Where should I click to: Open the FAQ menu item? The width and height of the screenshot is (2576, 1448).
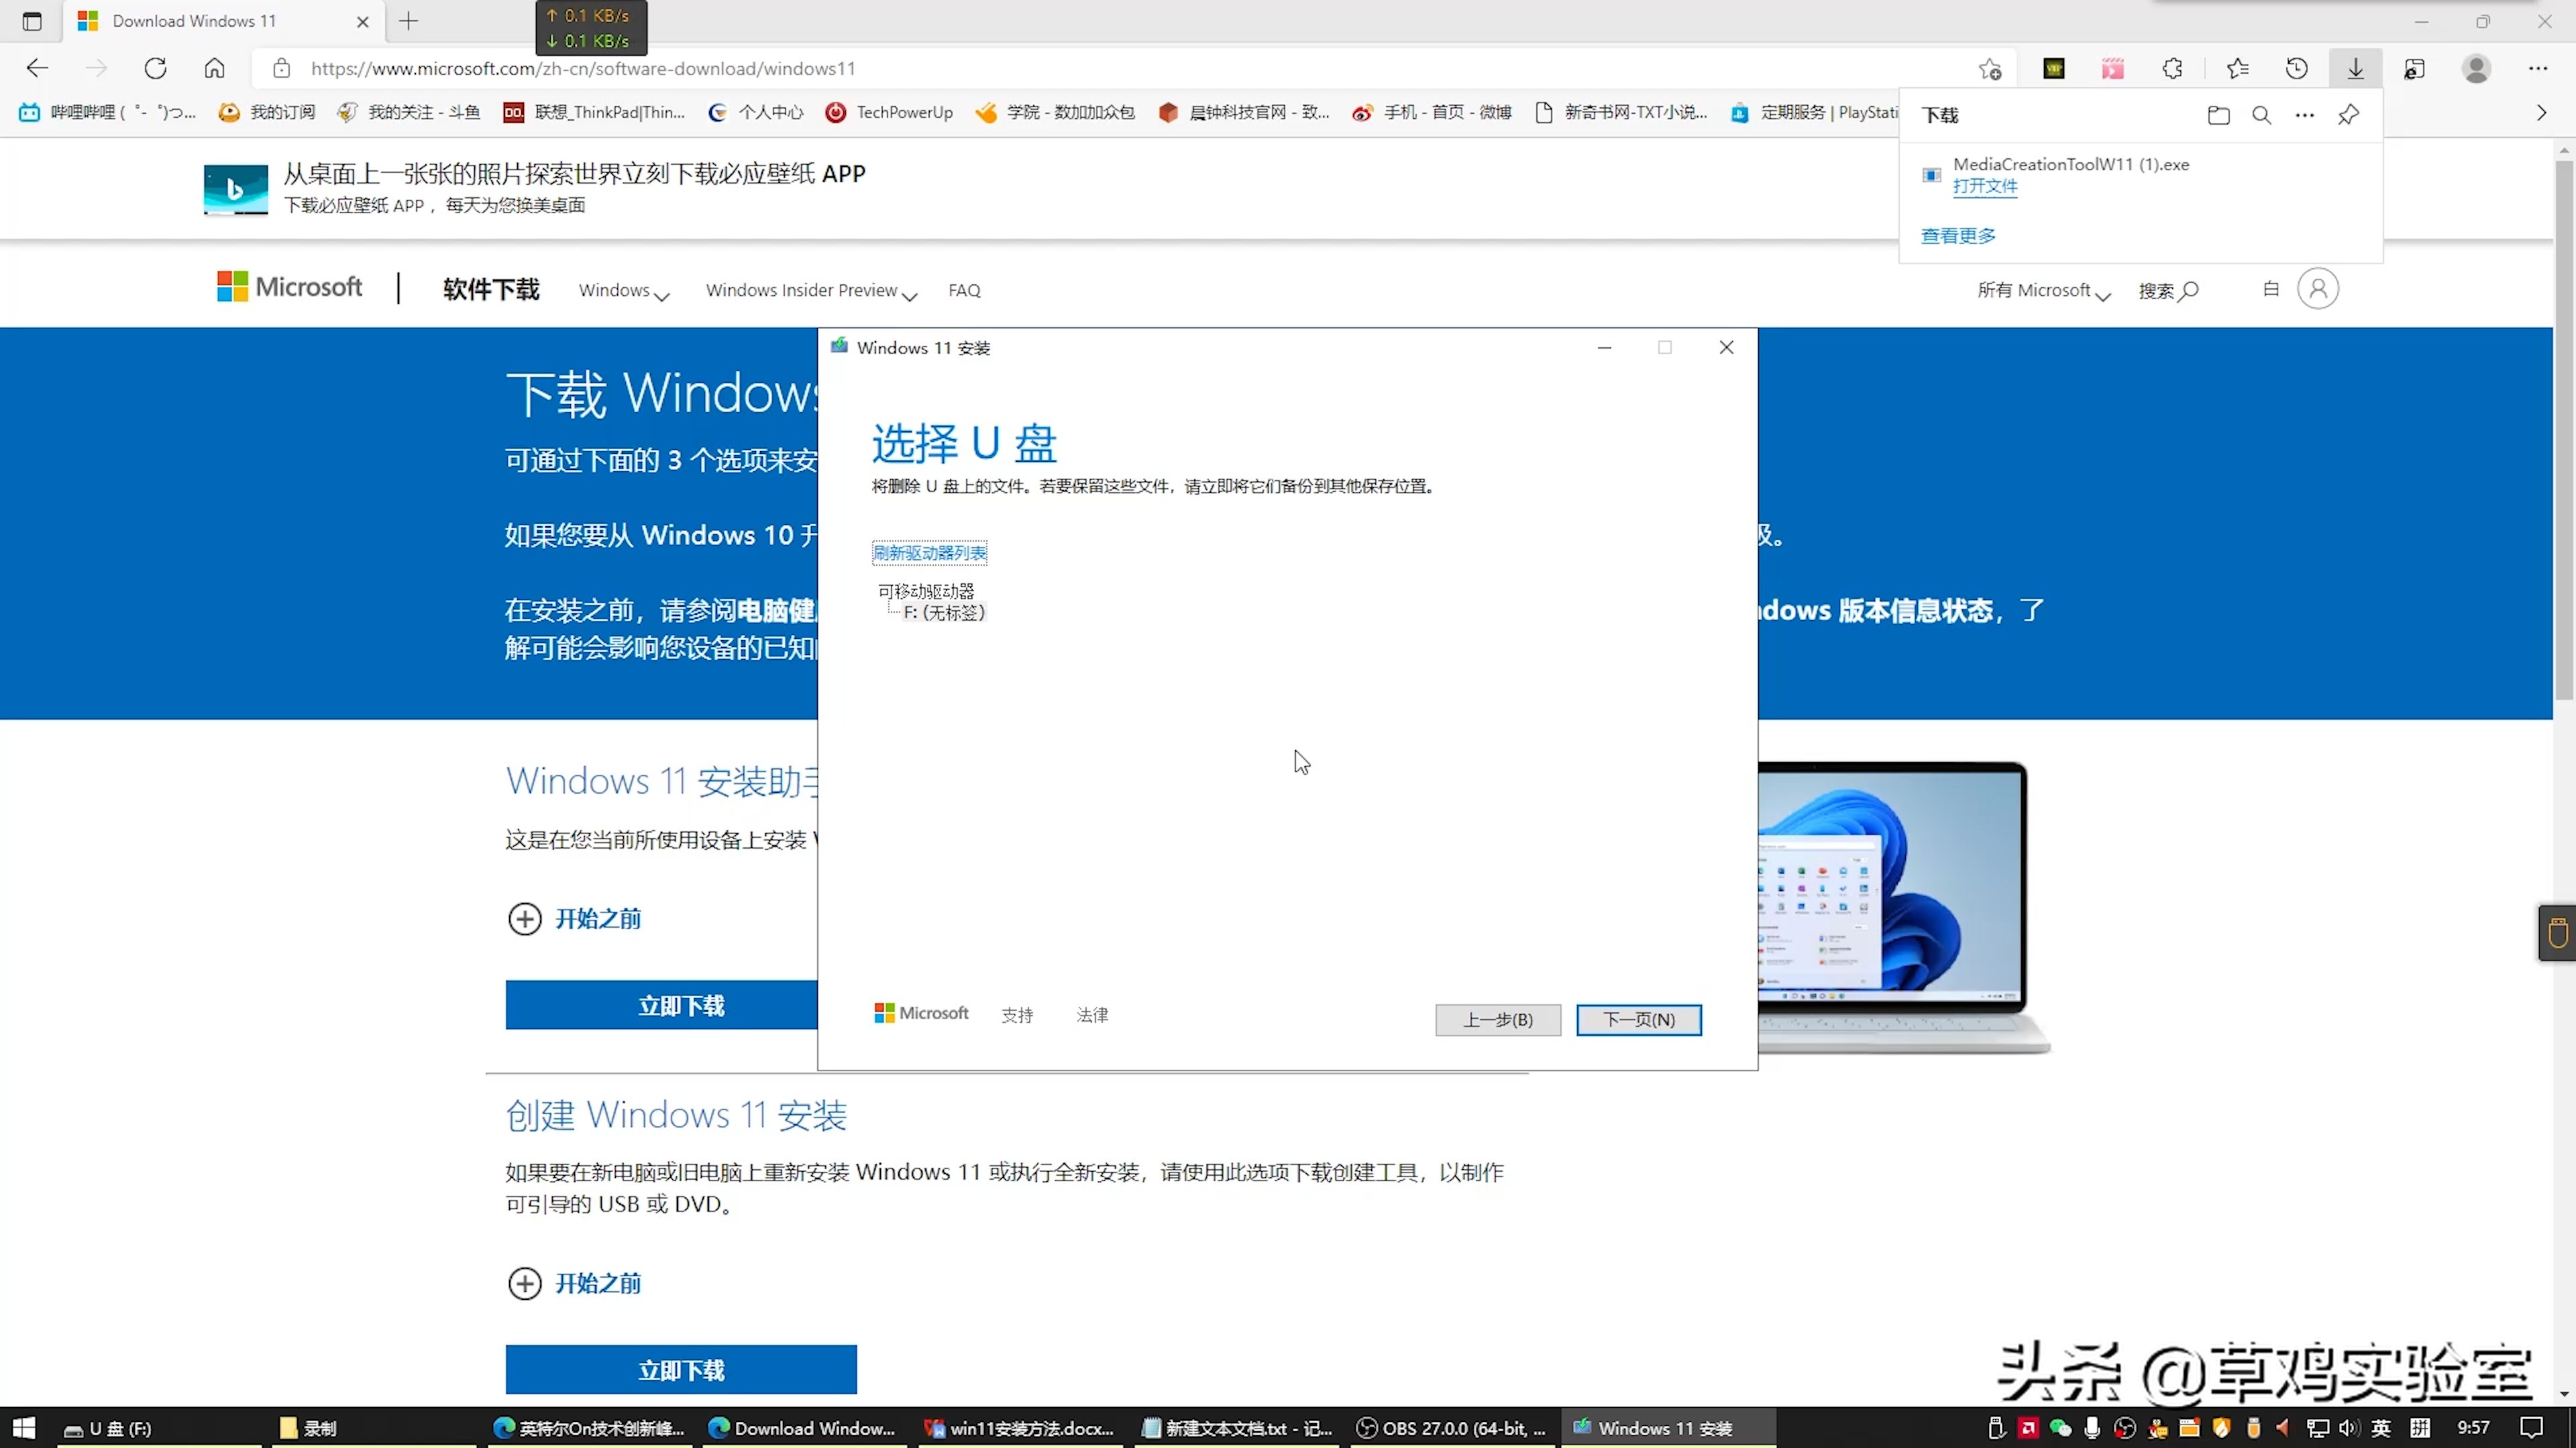pyautogui.click(x=963, y=290)
